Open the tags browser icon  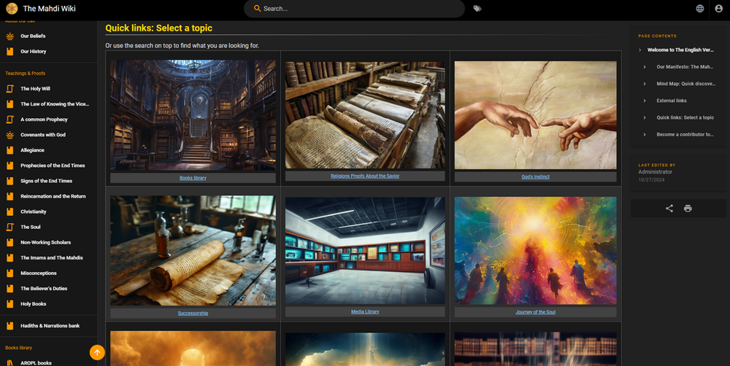477,8
